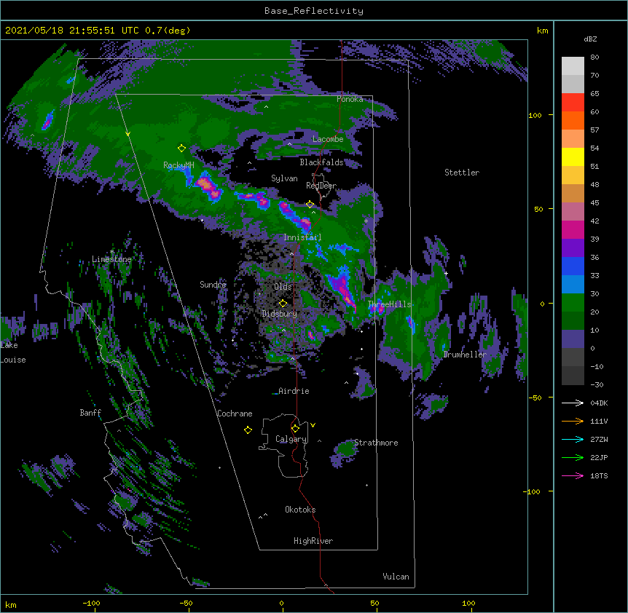Click the dBZ legend heading
Image resolution: width=628 pixels, height=613 pixels.
[590, 39]
